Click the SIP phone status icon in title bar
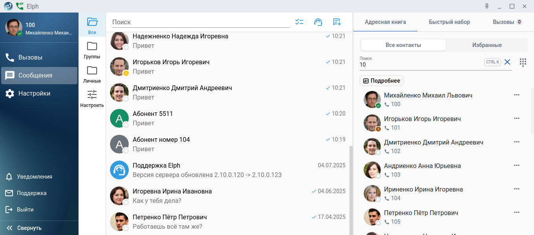 click(20, 6)
